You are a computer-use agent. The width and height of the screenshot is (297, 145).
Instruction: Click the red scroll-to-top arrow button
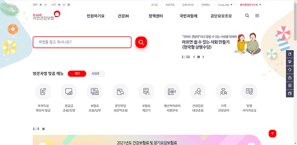point(272,134)
